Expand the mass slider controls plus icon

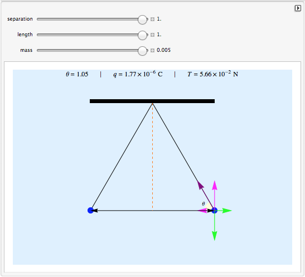point(153,50)
